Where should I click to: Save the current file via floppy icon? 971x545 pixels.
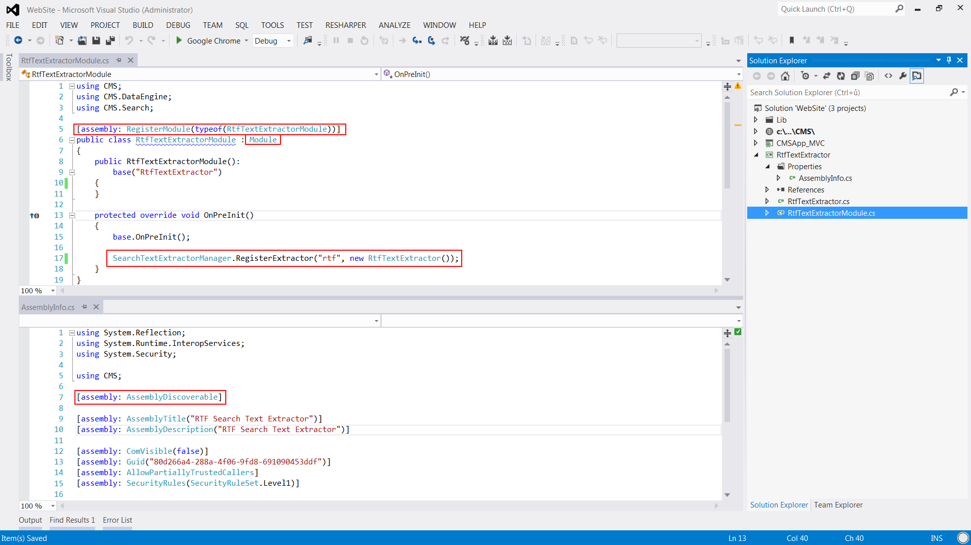pyautogui.click(x=96, y=41)
